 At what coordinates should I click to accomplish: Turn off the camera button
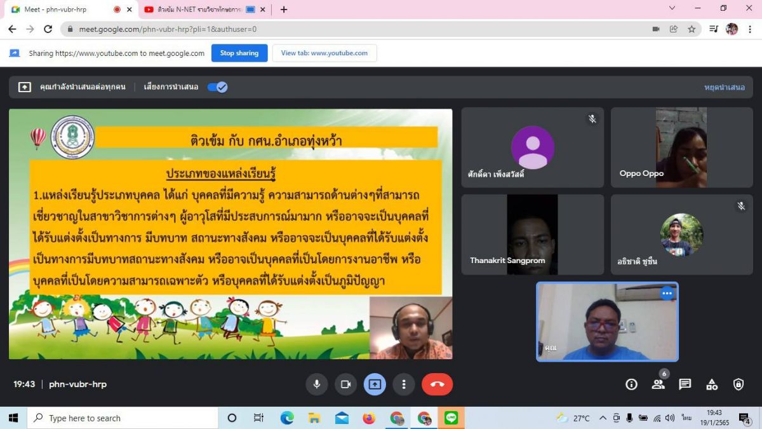(x=345, y=385)
